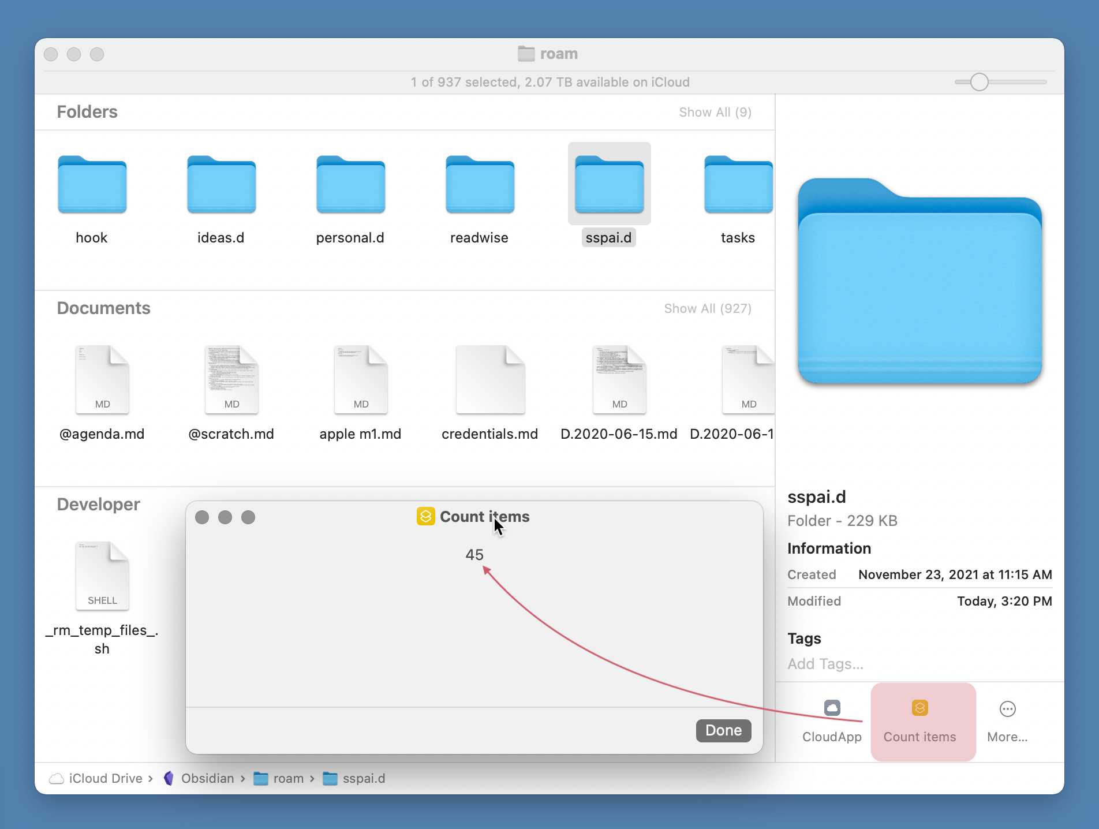
Task: Go to Obsidian in path bar
Action: pyautogui.click(x=199, y=778)
